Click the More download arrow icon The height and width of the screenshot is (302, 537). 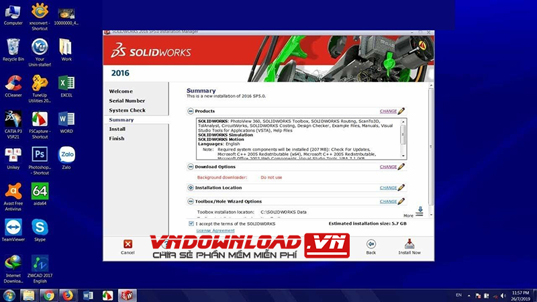420,211
